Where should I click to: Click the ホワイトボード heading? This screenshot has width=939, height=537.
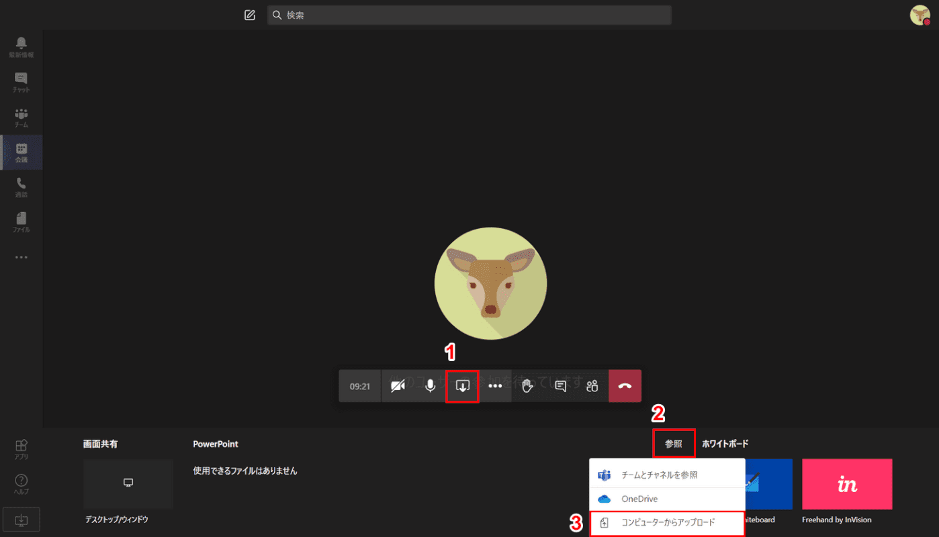coord(725,444)
